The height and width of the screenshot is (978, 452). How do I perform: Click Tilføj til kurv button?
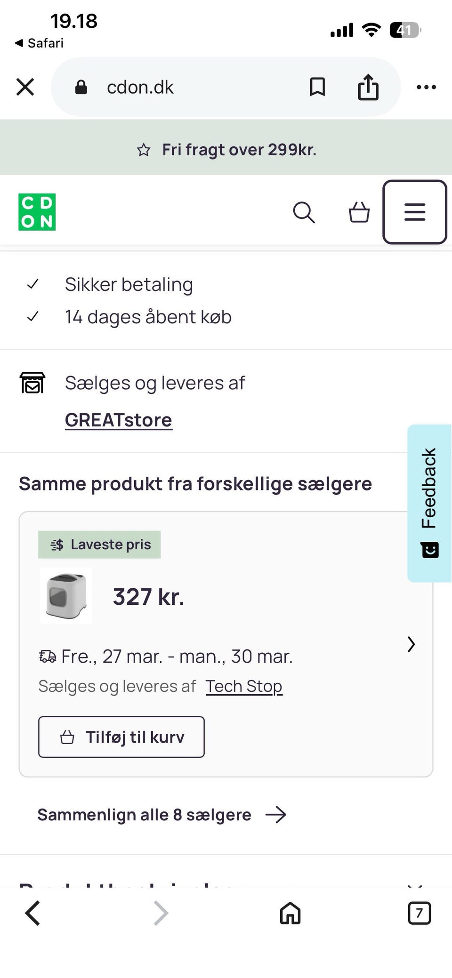coord(121,737)
